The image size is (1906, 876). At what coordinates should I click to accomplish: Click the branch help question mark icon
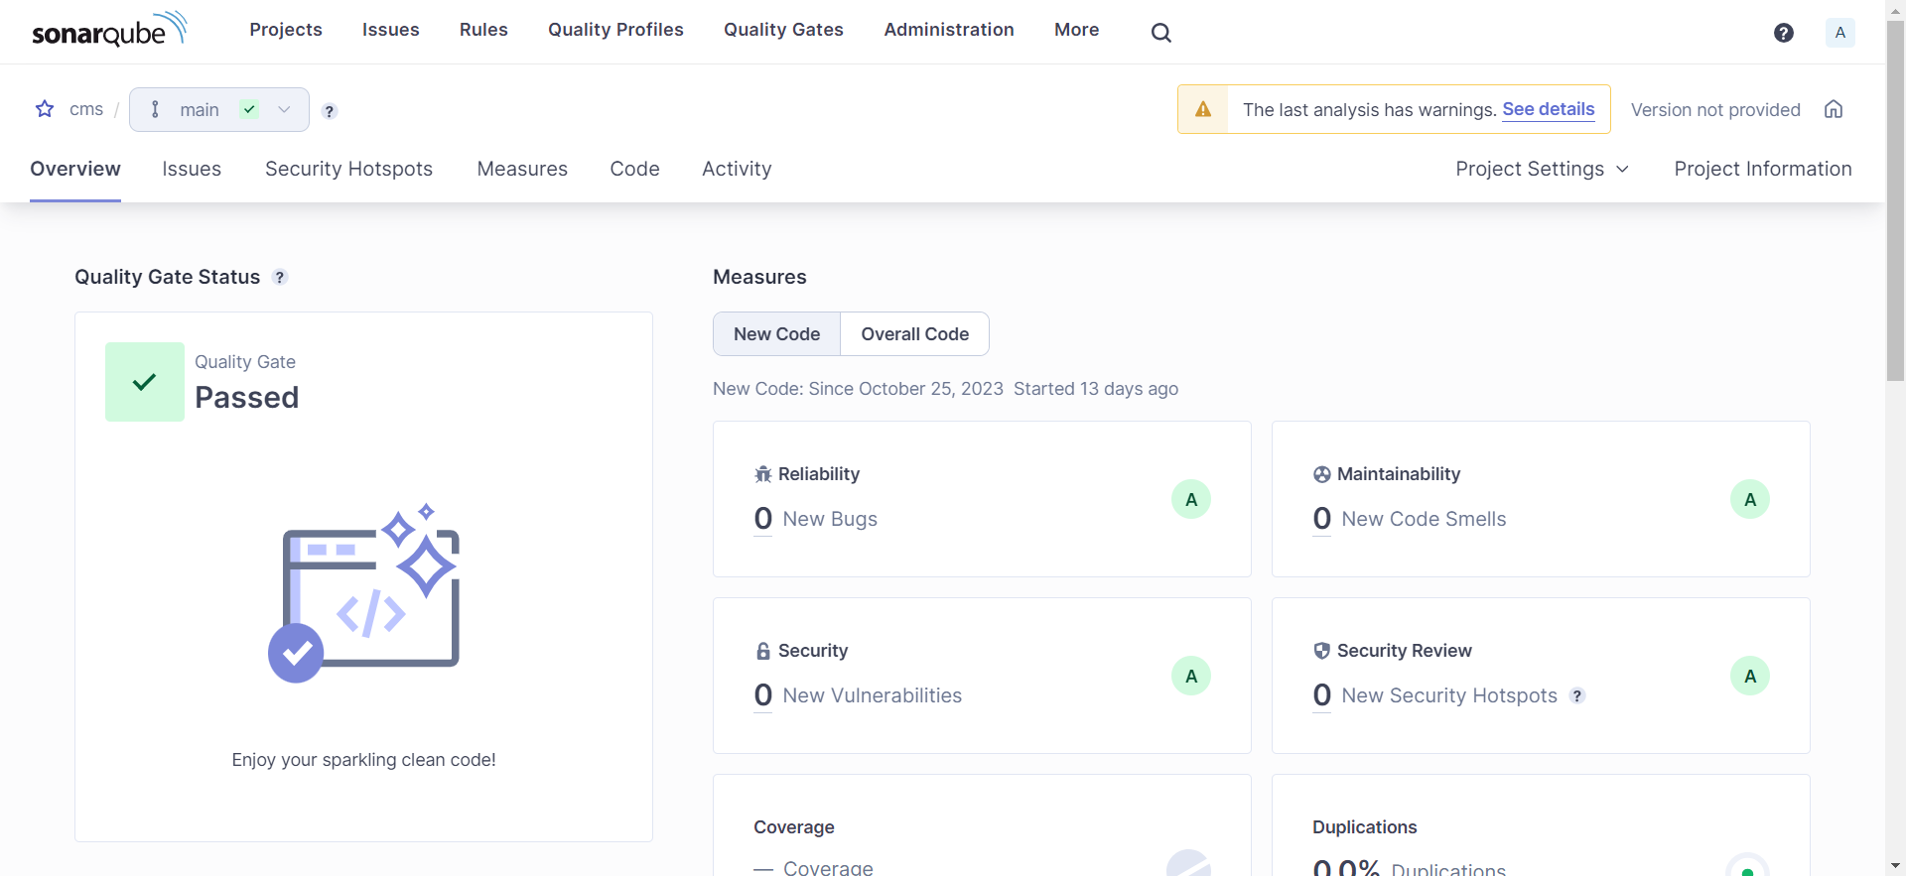pos(330,111)
